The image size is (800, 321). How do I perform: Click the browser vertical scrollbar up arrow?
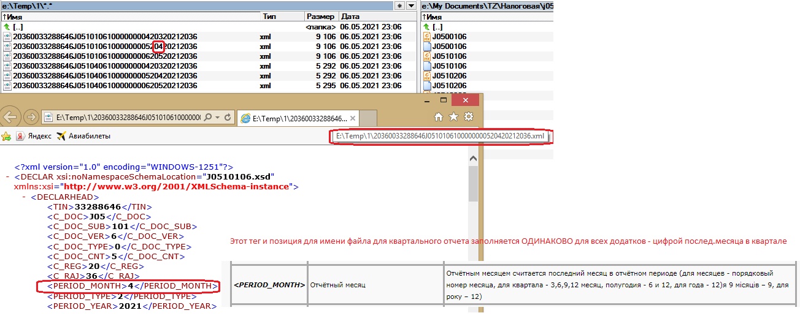tap(473, 159)
